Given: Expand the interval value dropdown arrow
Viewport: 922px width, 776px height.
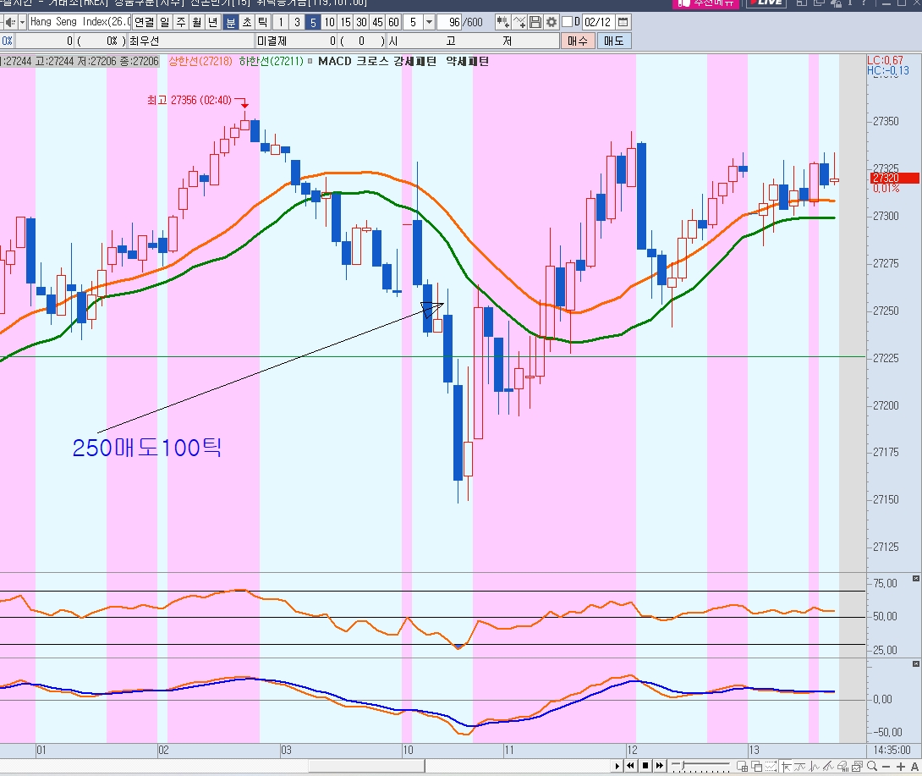Looking at the screenshot, I should point(429,22).
